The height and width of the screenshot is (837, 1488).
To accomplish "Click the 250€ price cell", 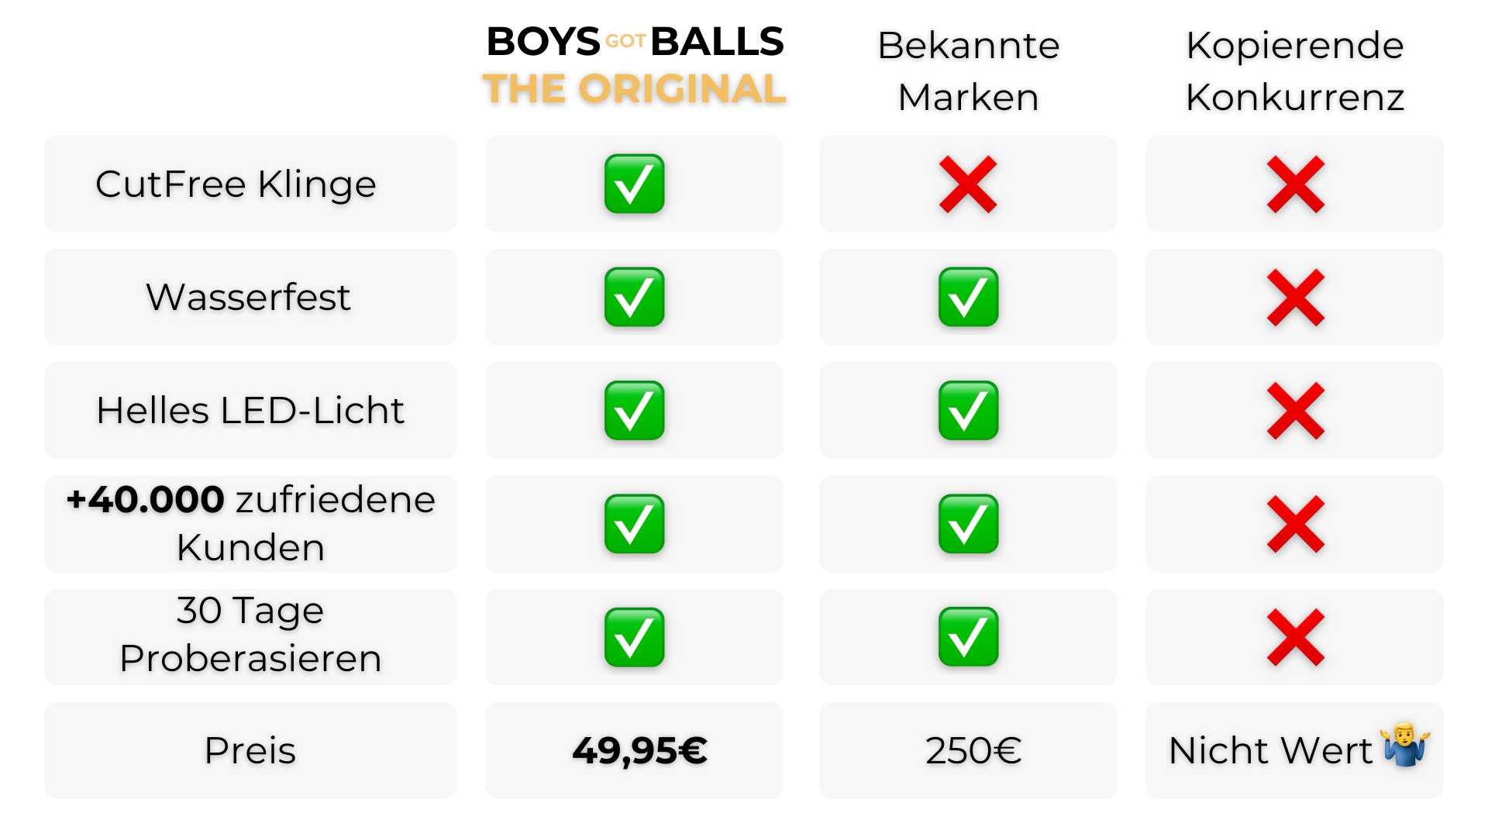I will click(973, 750).
